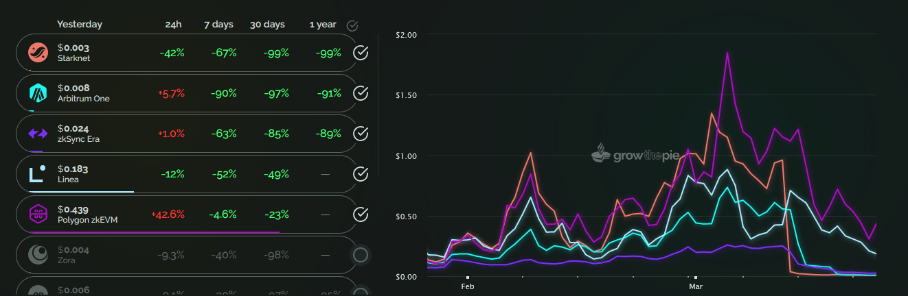This screenshot has height=296, width=908.
Task: Sort by the Yesterday column header
Action: 80,24
